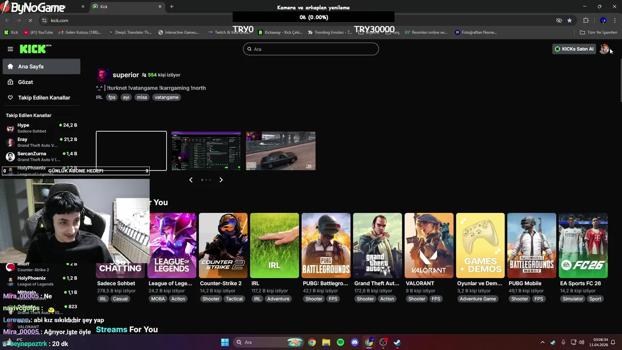Click the MOBA tag under League of Legends

tap(158, 299)
